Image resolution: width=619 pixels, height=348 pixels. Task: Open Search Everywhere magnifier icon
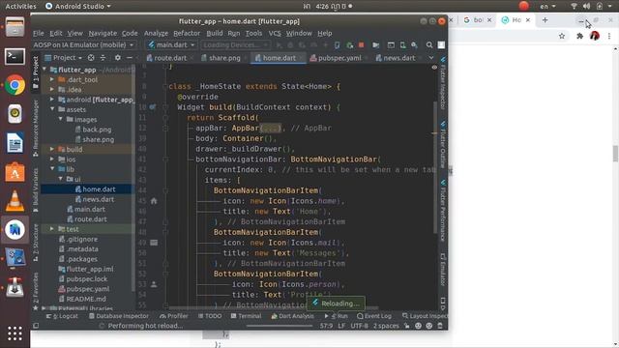coord(429,45)
